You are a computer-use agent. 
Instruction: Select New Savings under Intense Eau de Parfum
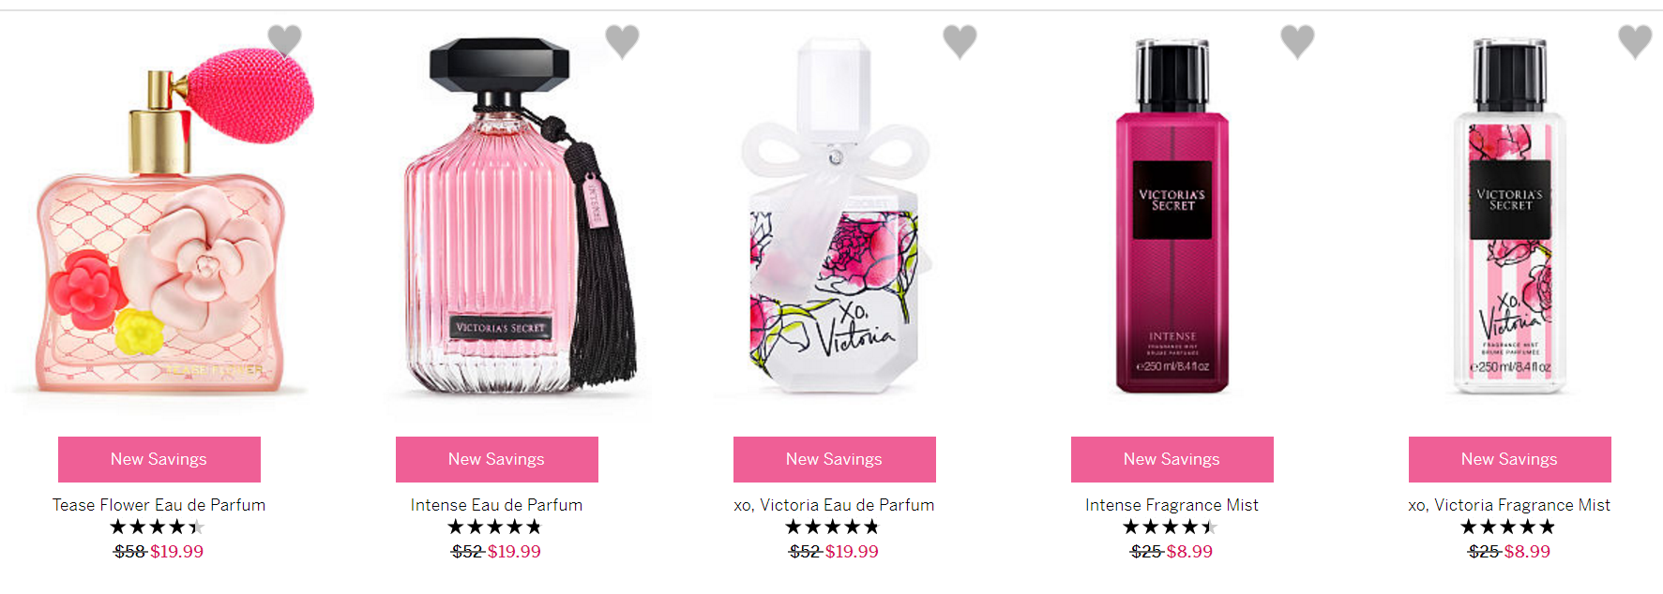coord(497,459)
